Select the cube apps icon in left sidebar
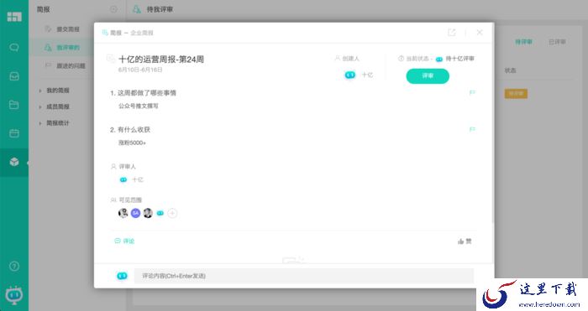 pyautogui.click(x=14, y=162)
